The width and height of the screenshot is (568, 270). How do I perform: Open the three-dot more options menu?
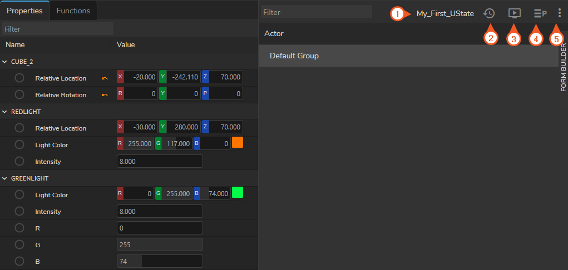pyautogui.click(x=559, y=13)
